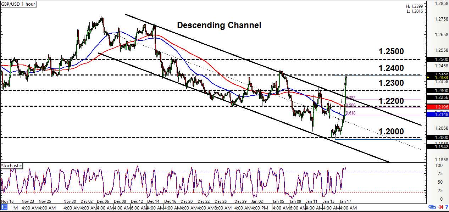The height and width of the screenshot is (212, 449).
Task: Click the large 1.2200 level annotation
Action: 391,101
